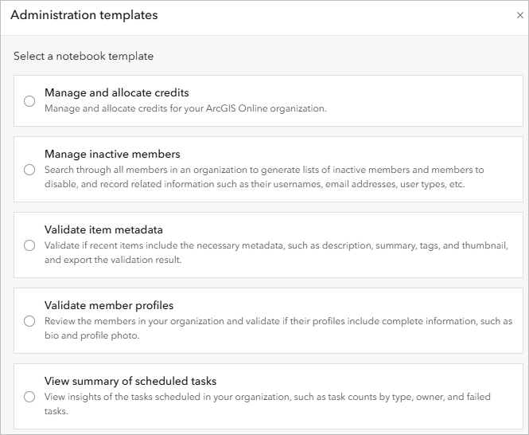Click the 'and export the validation result' line
The width and height of the screenshot is (529, 435).
click(113, 260)
